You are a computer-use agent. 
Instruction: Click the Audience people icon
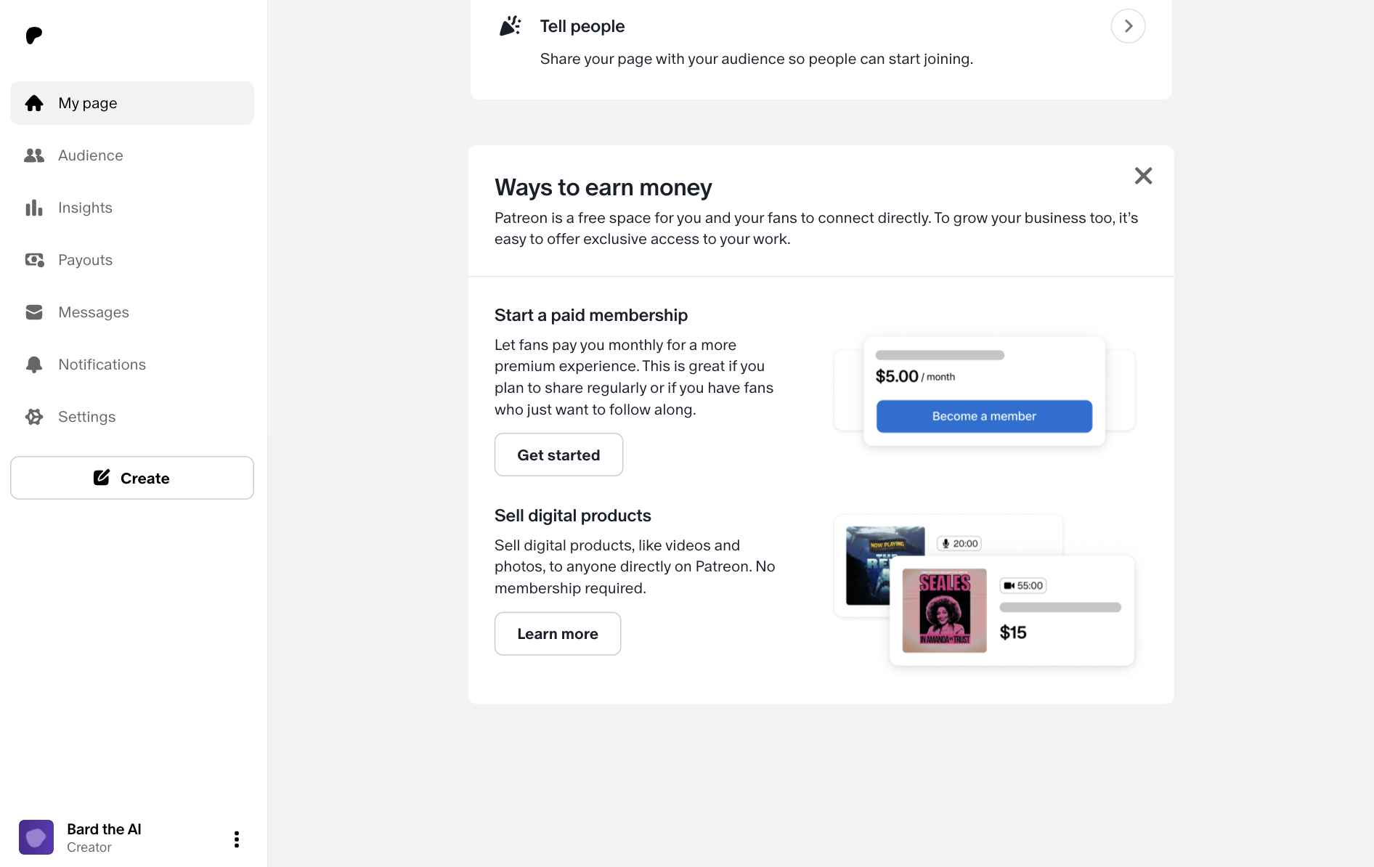click(34, 155)
